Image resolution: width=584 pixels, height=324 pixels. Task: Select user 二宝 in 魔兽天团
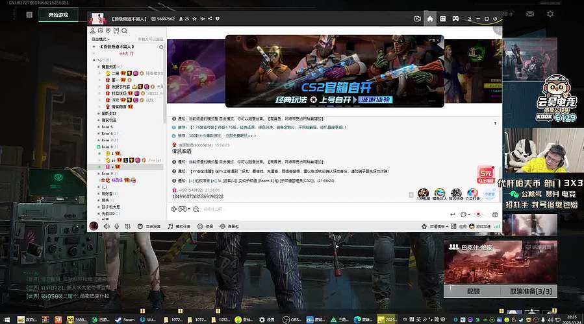tap(115, 73)
